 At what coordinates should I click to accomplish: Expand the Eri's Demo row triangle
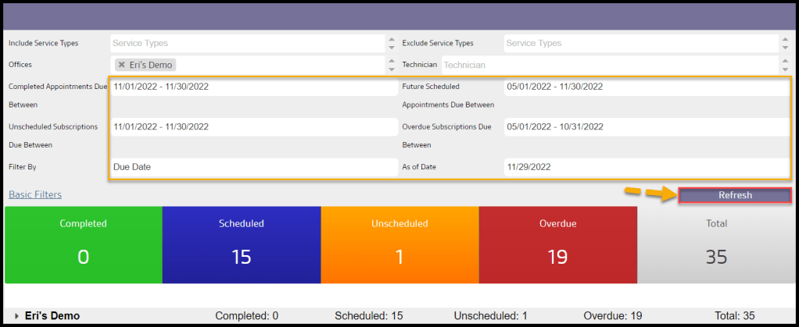coord(17,316)
